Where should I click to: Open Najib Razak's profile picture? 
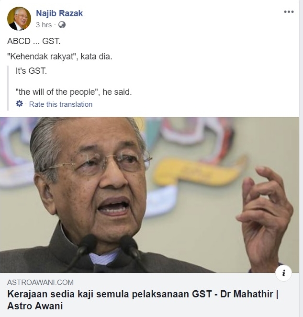coord(19,19)
